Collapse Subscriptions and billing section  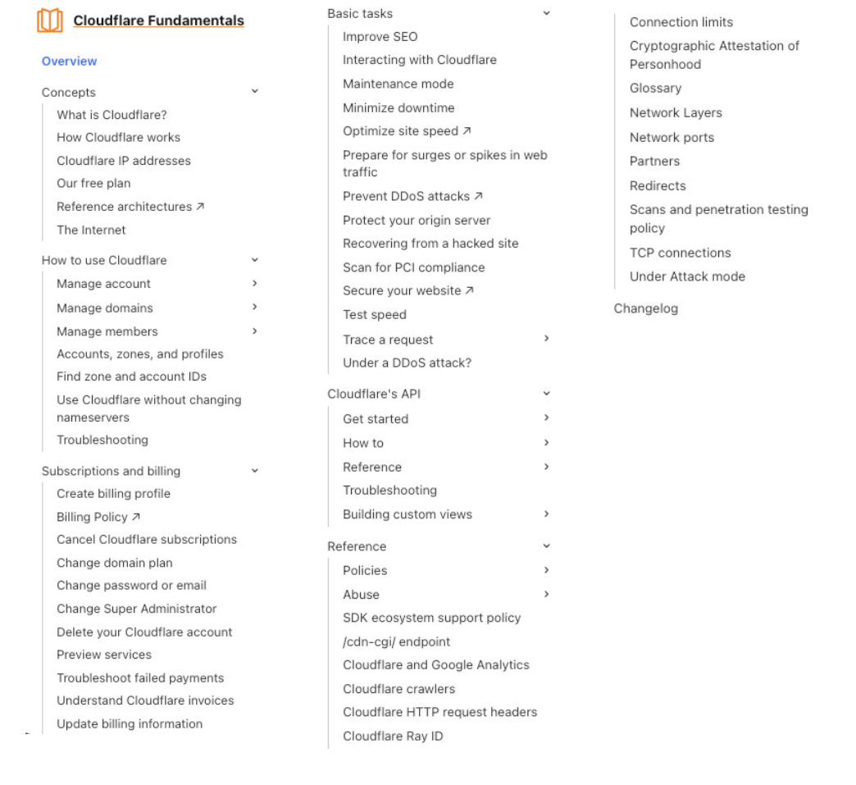pyautogui.click(x=255, y=471)
